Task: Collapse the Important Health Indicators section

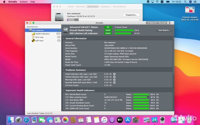Action: [64, 90]
